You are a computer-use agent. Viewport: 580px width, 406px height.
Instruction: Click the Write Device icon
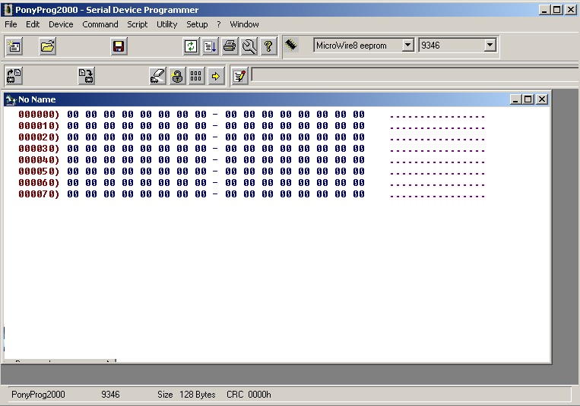86,76
